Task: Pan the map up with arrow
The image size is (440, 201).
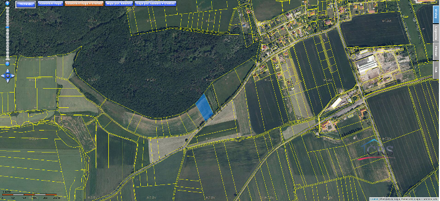Action: 8,71
